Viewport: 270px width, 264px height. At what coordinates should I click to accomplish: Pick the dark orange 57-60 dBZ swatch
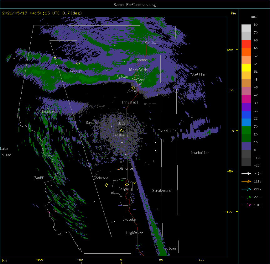pyautogui.click(x=246, y=52)
